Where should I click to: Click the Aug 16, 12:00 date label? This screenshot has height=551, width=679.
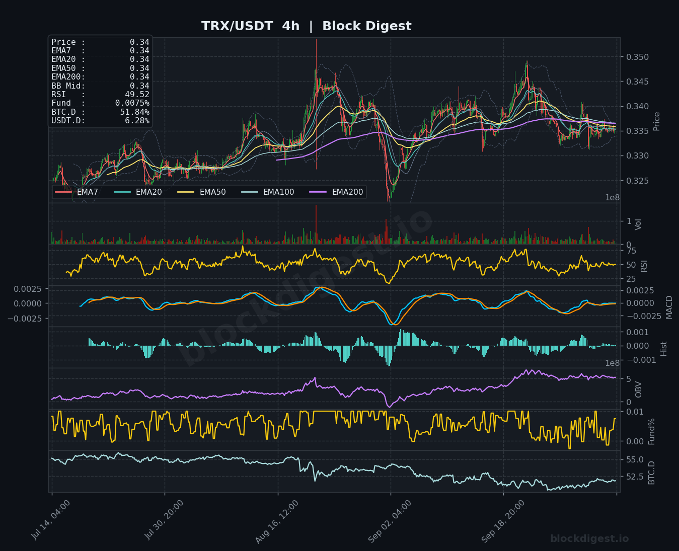tap(277, 521)
